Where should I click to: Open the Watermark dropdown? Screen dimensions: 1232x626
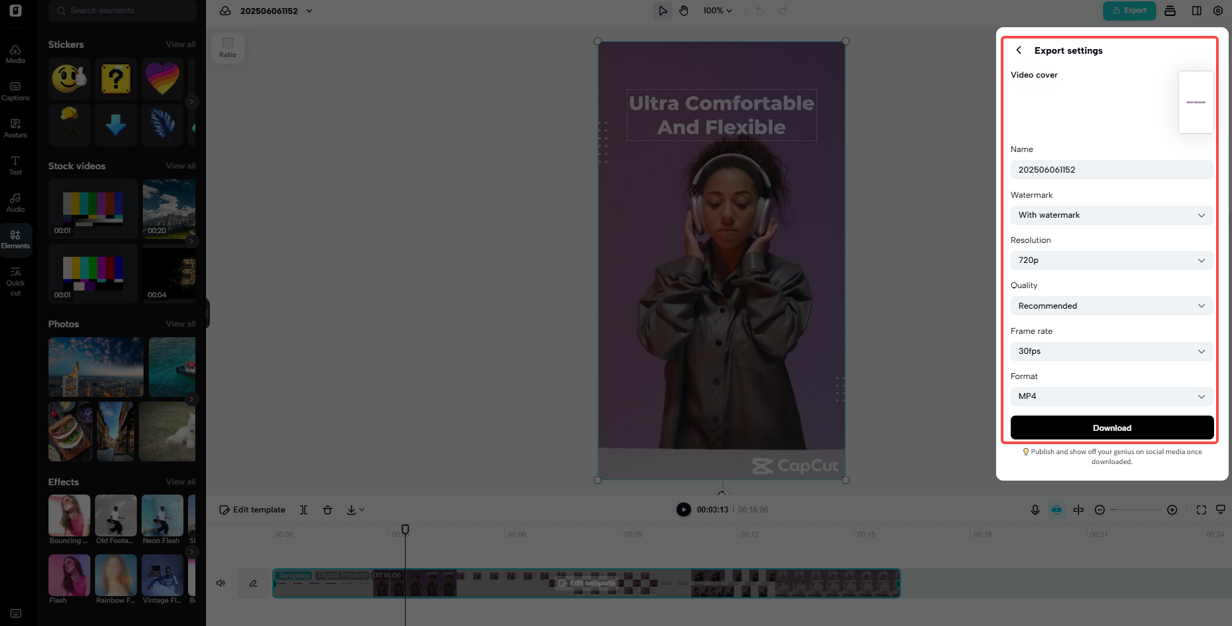click(1111, 215)
